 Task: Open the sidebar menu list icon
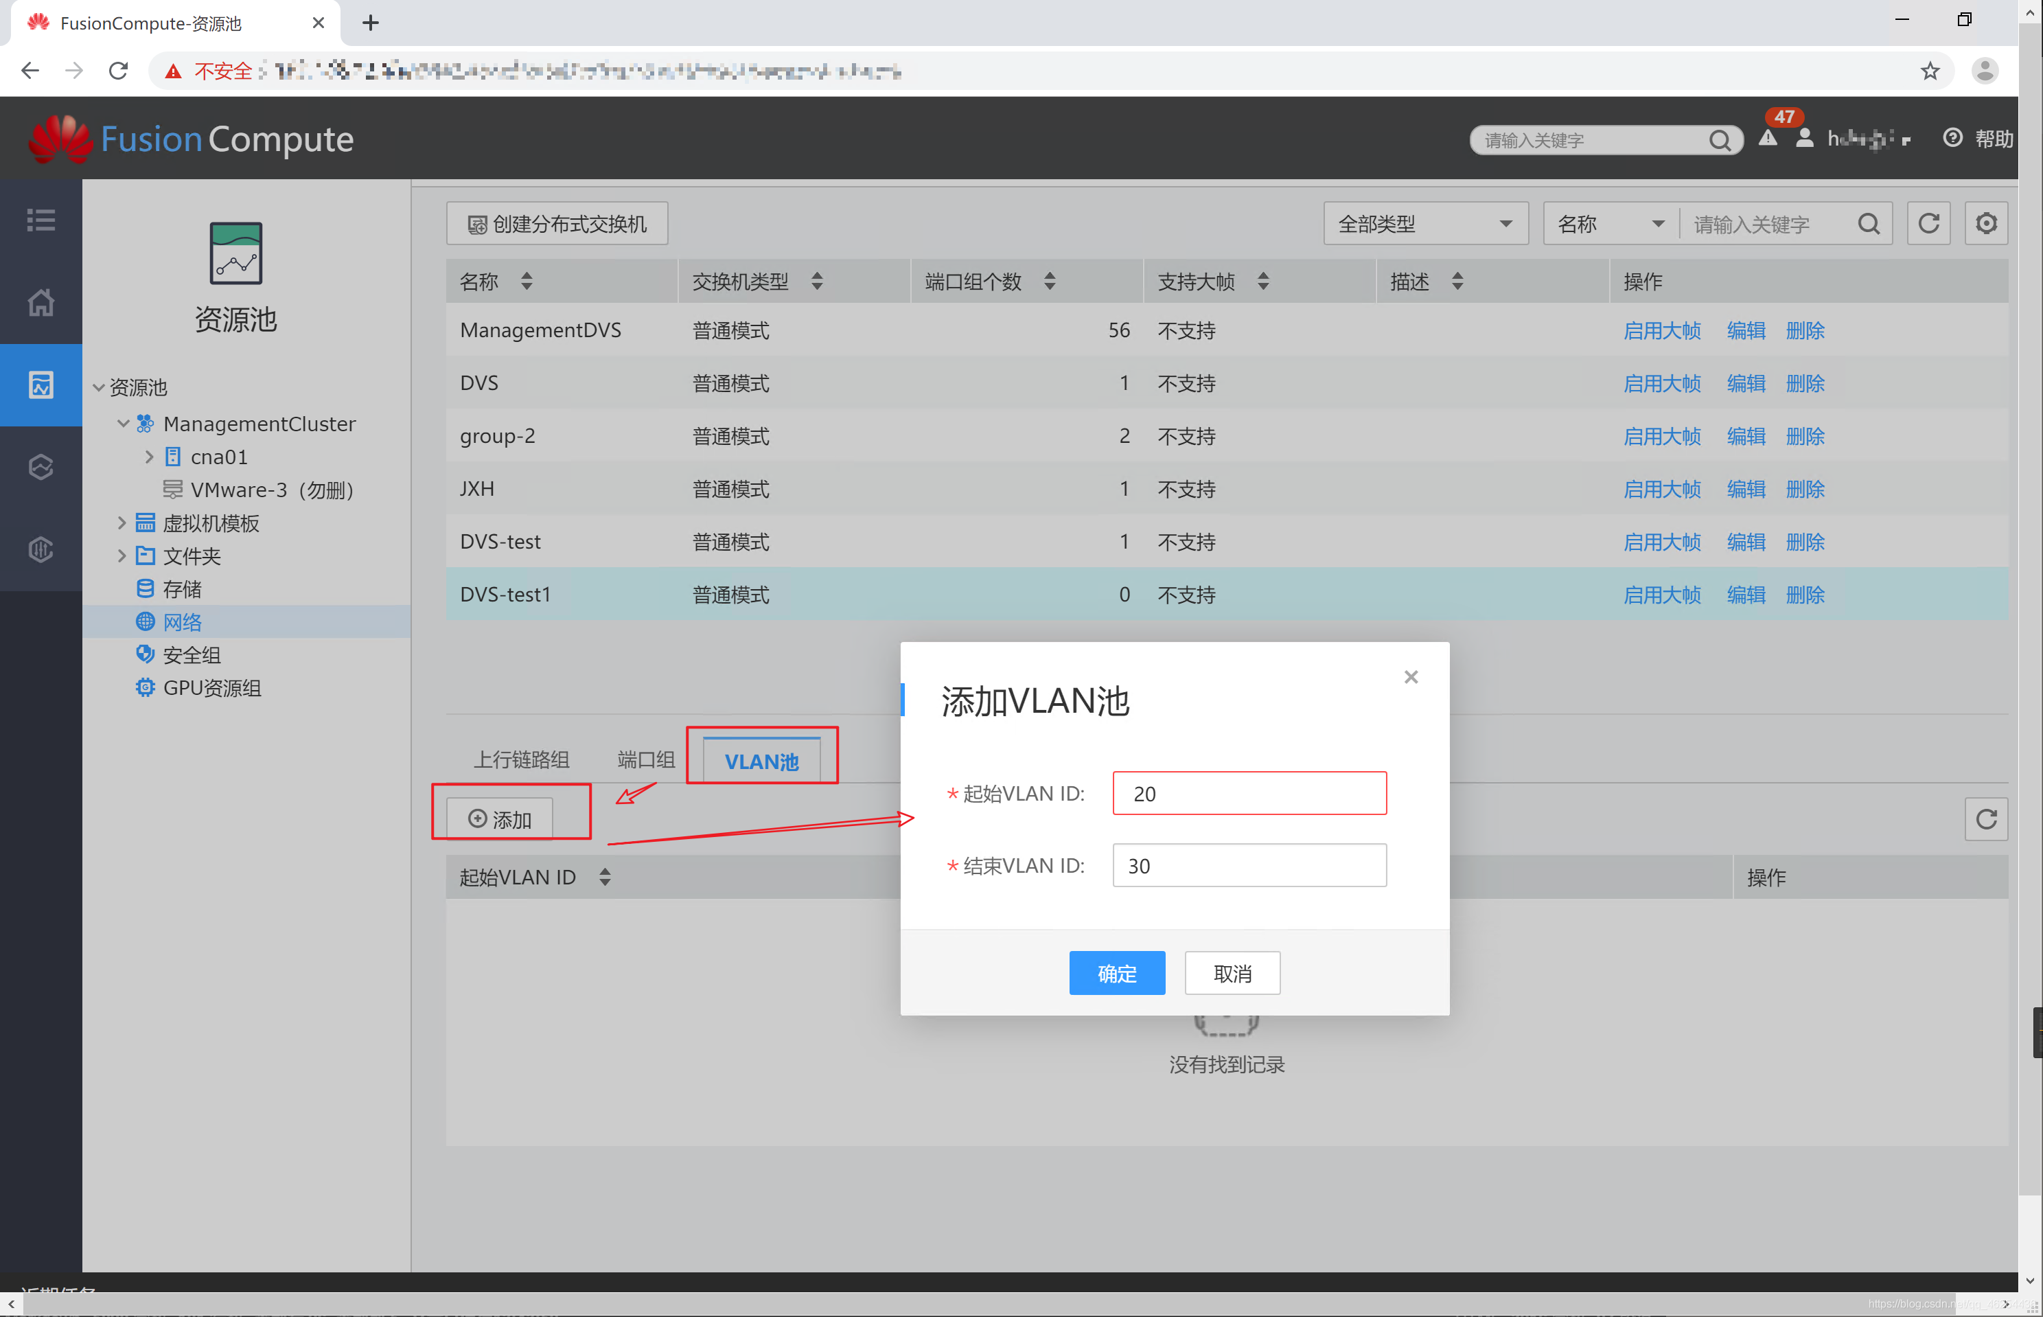41,220
